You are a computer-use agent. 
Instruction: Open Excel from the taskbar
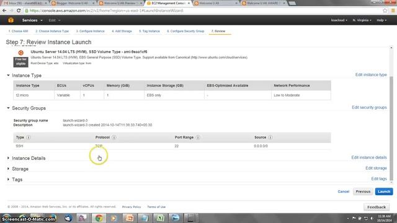pos(160,217)
